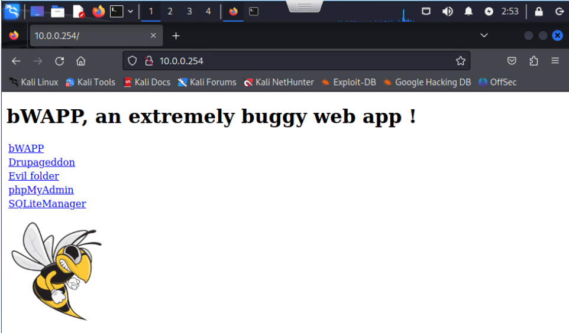Click the logout session icon
This screenshot has height=333, width=569.
pos(559,12)
